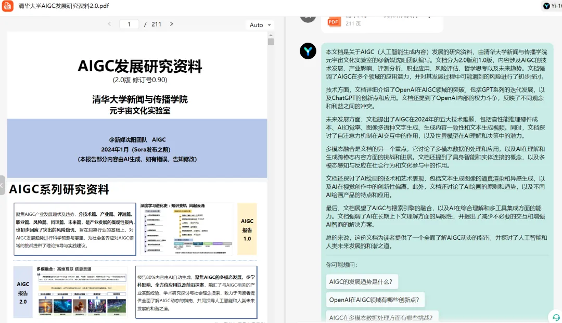Click the 多模融合 diagram thumbnail

[x=82, y=291]
